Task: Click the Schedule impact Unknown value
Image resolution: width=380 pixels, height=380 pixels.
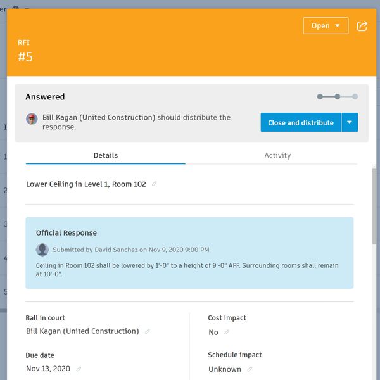Action: pos(225,369)
